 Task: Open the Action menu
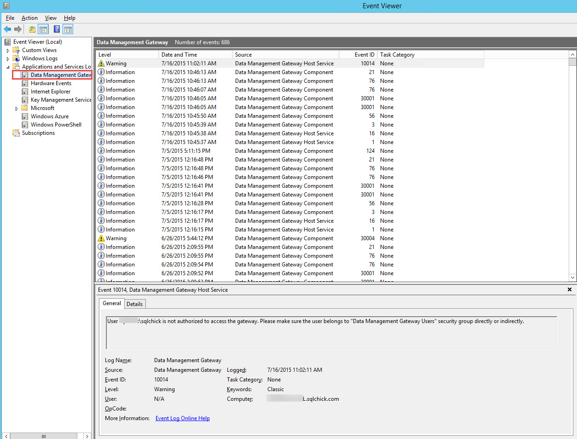pos(29,18)
